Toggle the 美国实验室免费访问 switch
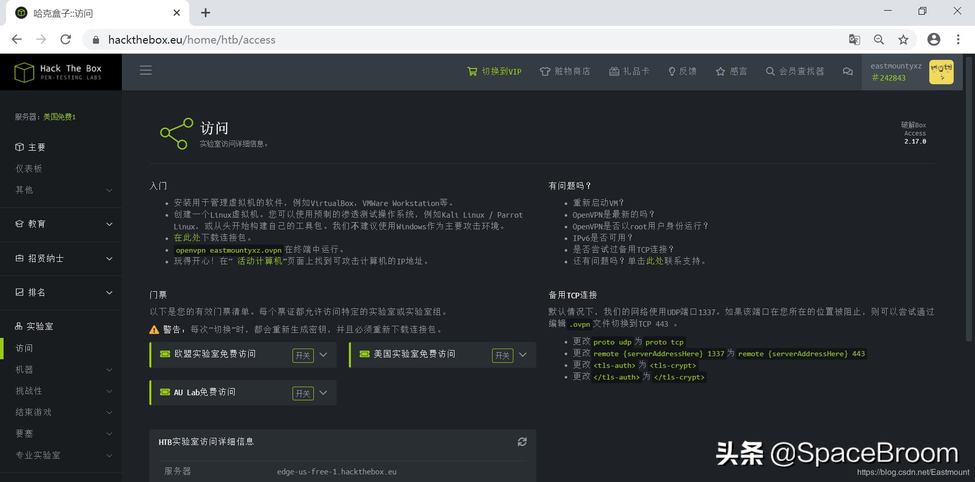 tap(502, 355)
